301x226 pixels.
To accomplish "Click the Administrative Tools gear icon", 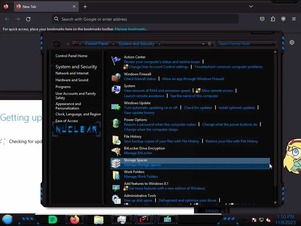I will click(116, 199).
